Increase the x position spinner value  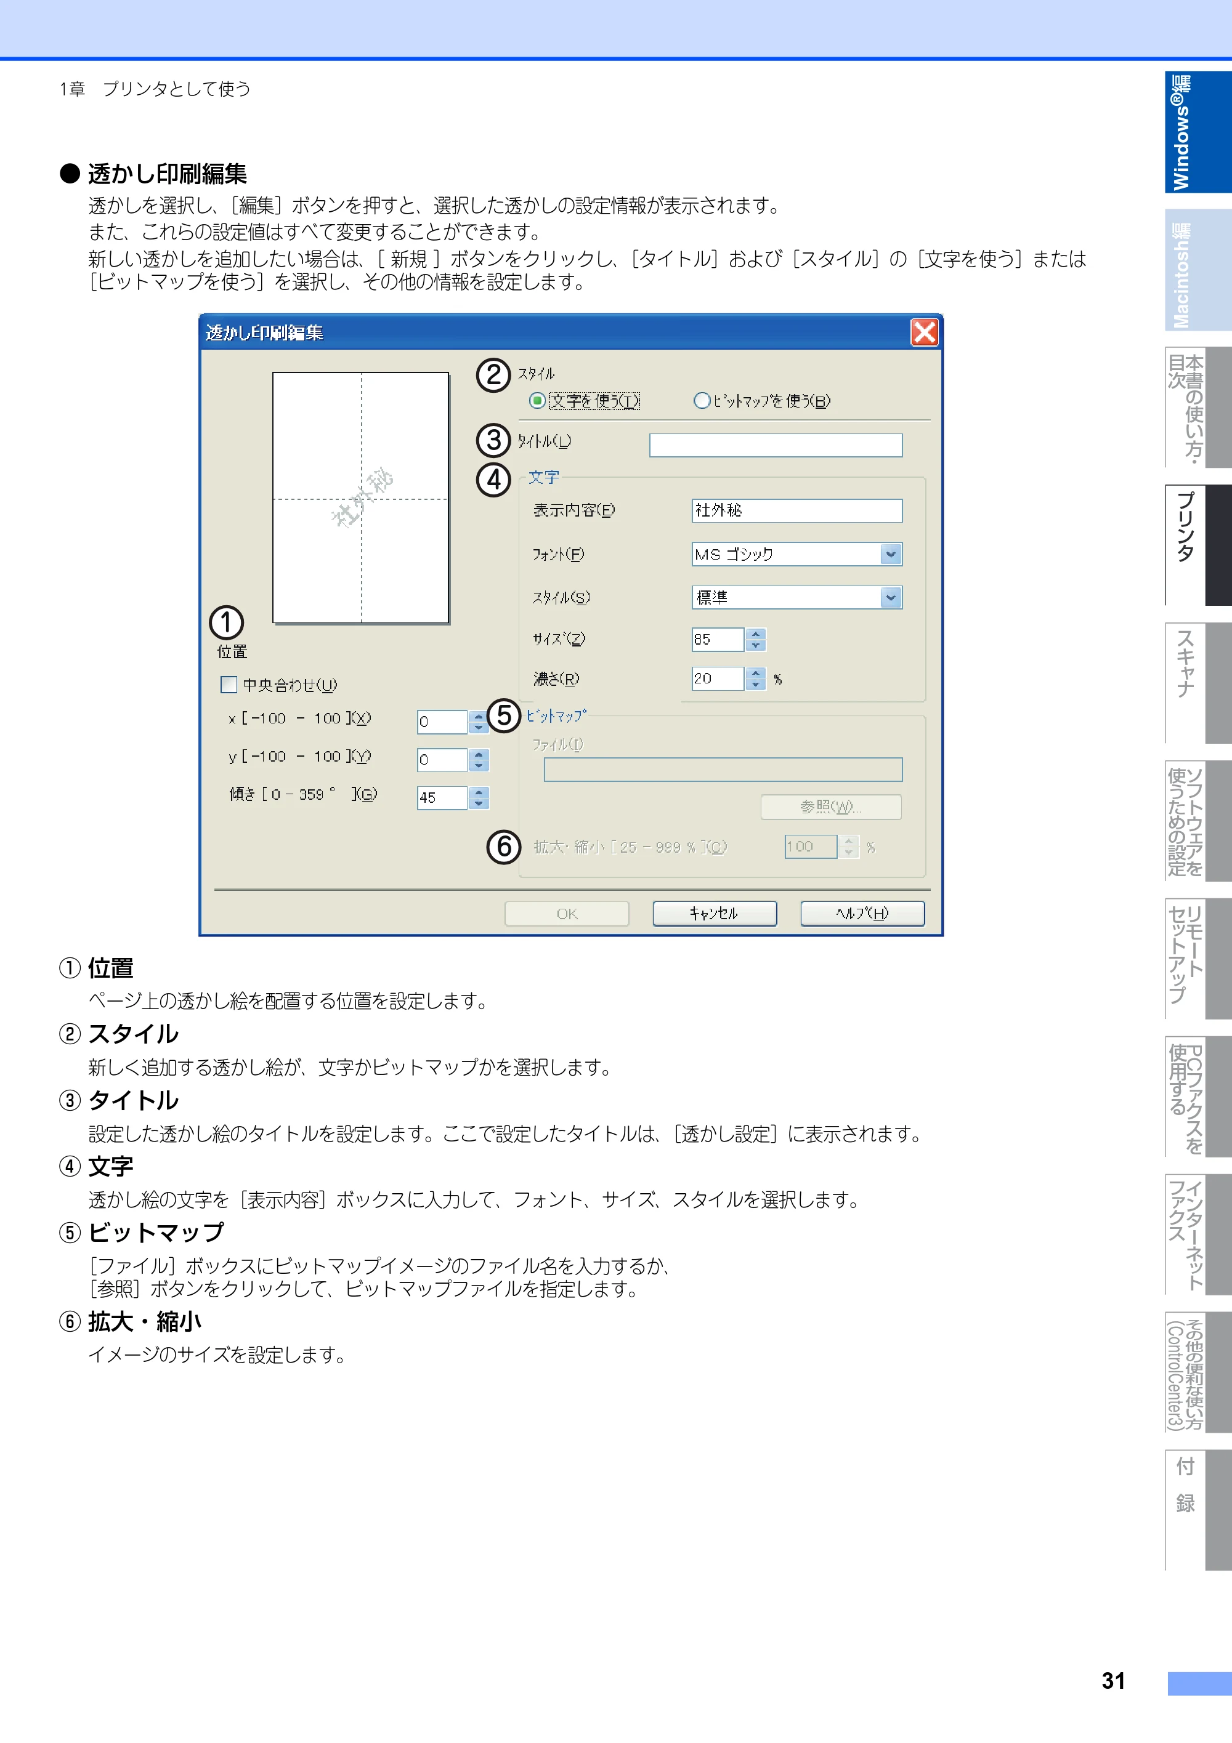pos(479,716)
